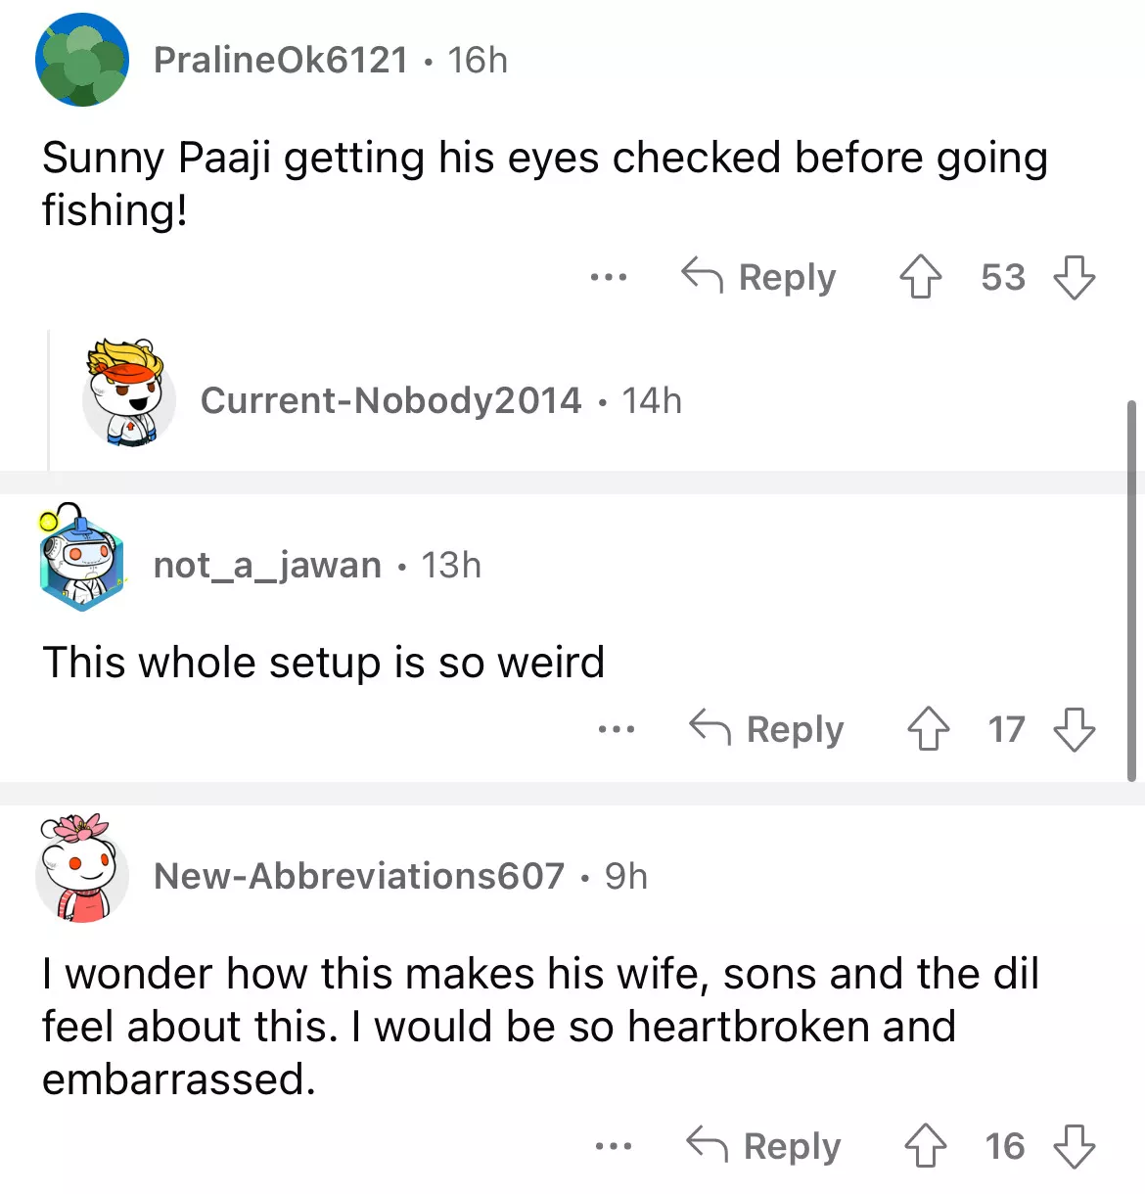Click the vertical scrollbar on right edge

point(1131,589)
